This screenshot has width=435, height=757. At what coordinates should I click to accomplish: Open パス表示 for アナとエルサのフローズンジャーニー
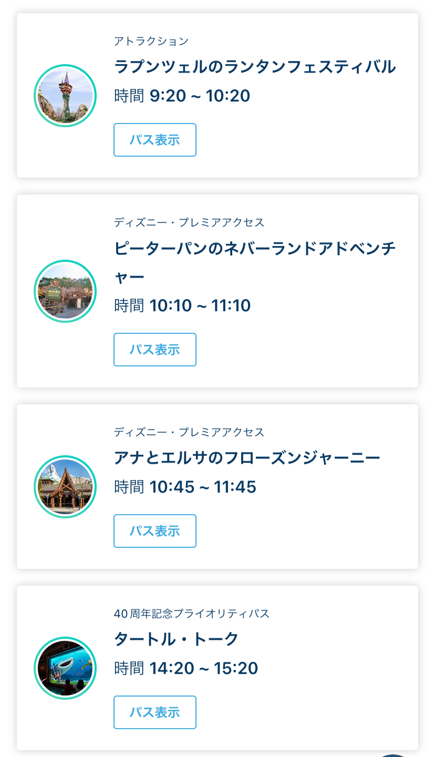point(155,531)
